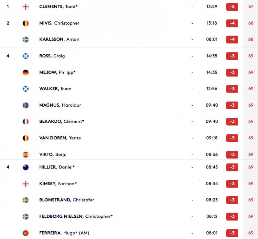Click Portugal flag beside Hugo Ferreira
This screenshot has height=239, width=258.
coord(25,233)
